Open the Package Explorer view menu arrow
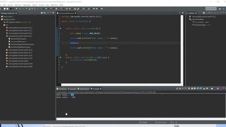 [48, 13]
